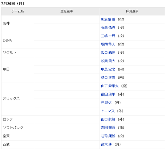Open 松葉 貴大 player profile
Screen dimensions: 166x150
(108, 61)
